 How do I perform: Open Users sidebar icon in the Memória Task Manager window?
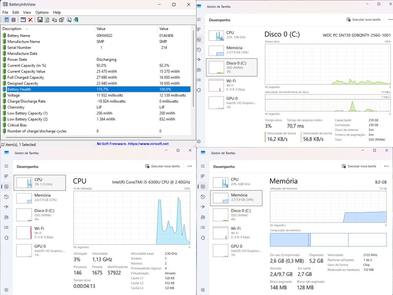(203, 217)
